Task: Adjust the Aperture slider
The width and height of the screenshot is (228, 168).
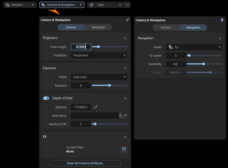Action: click(x=109, y=124)
